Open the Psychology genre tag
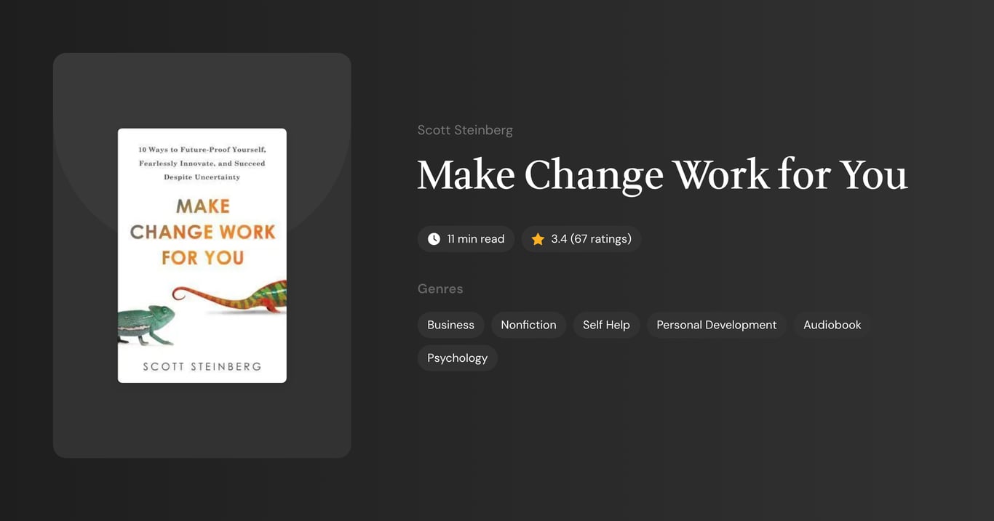The image size is (994, 521). 457,358
